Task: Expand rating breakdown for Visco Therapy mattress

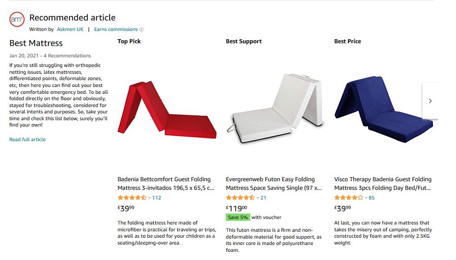Action: click(x=366, y=198)
